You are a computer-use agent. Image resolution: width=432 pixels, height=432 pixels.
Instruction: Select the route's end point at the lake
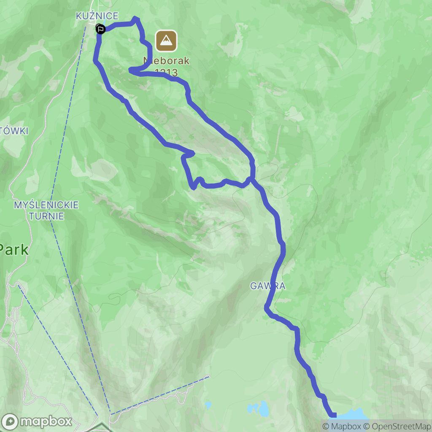pyautogui.click(x=333, y=415)
